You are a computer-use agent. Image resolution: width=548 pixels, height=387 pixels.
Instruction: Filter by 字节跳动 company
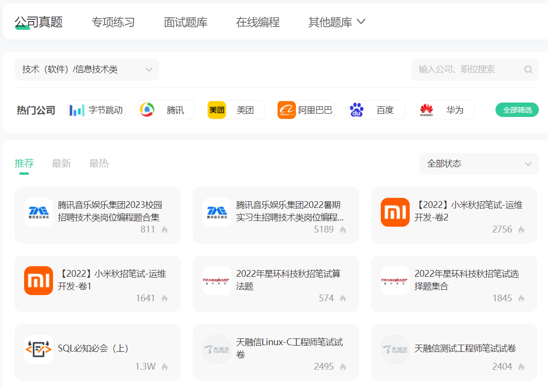coord(96,110)
